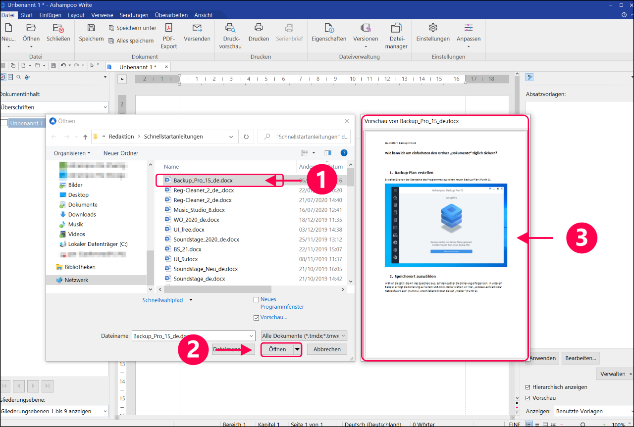Click the Versenden envelope icon
The image size is (634, 427).
click(197, 28)
